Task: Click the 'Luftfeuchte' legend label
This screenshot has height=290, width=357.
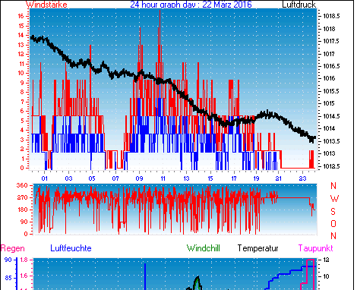Action: [71, 248]
